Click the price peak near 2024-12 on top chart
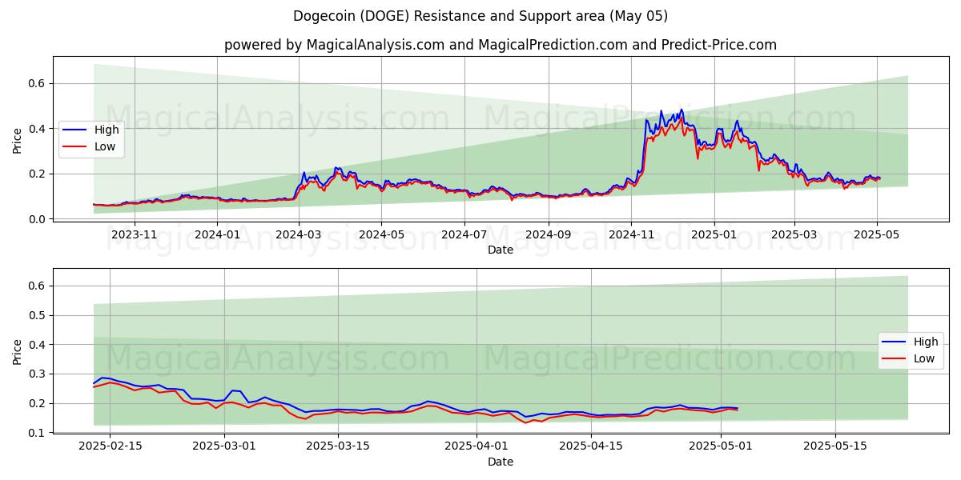Screen dimensions: 961x480 (682, 110)
